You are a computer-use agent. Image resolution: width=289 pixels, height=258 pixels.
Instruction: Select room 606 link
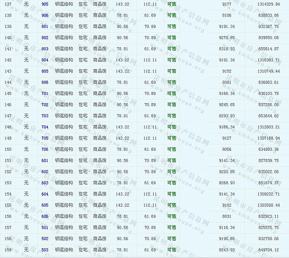[44, 216]
